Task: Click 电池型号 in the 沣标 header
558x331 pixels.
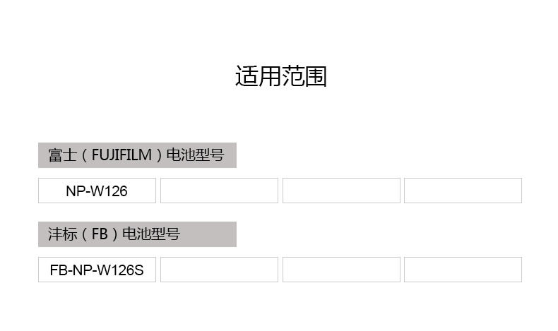Action: [151, 234]
